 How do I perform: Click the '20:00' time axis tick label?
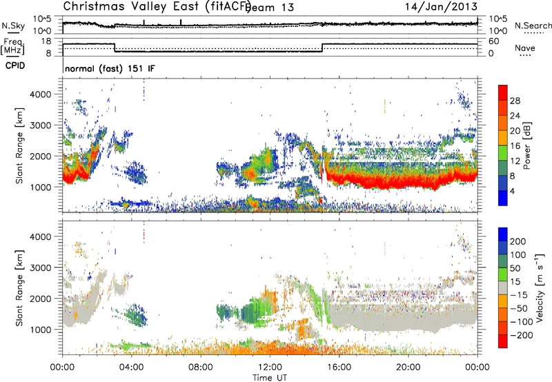click(408, 368)
